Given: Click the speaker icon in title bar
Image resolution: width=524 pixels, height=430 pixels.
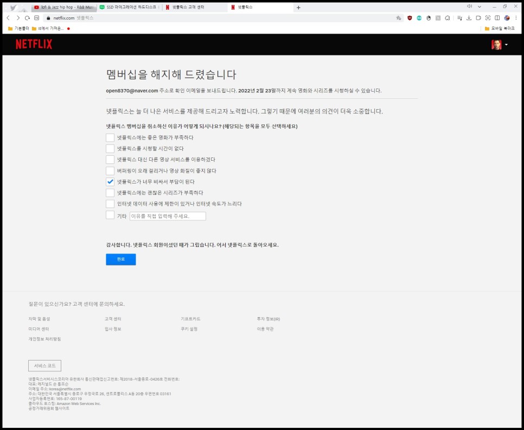Looking at the screenshot, I should (x=469, y=7).
